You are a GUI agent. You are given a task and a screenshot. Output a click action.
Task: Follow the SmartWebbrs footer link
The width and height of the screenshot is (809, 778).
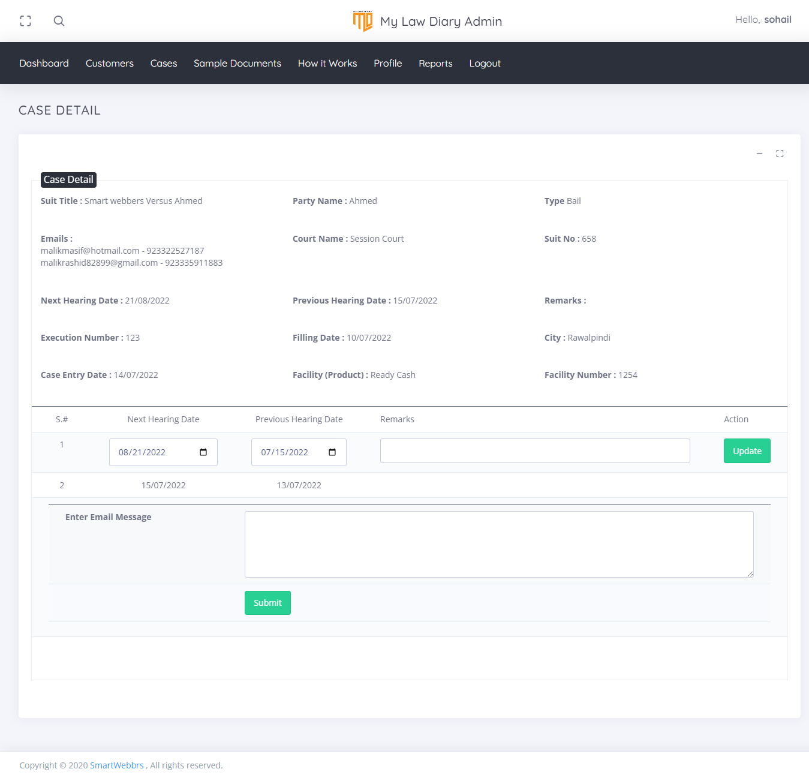coord(116,765)
